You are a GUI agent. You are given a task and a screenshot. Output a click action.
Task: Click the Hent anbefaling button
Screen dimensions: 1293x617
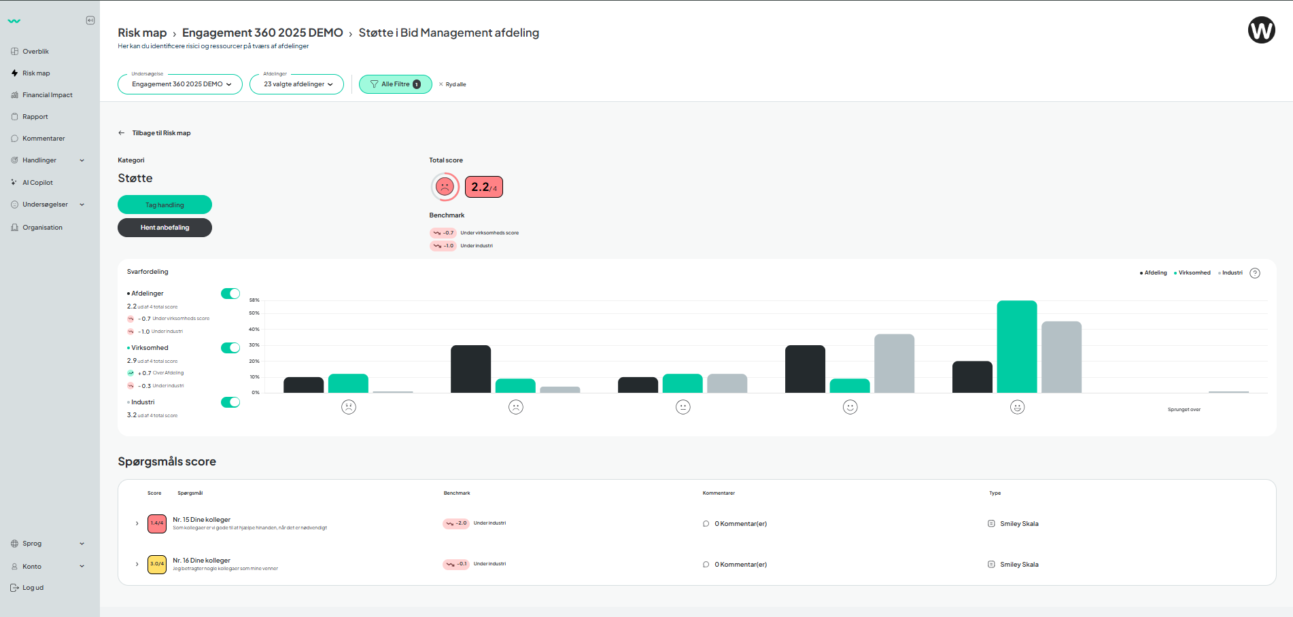pyautogui.click(x=165, y=228)
